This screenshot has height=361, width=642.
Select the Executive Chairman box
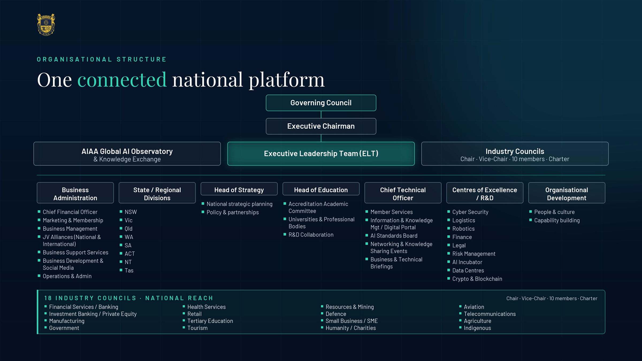pyautogui.click(x=321, y=126)
